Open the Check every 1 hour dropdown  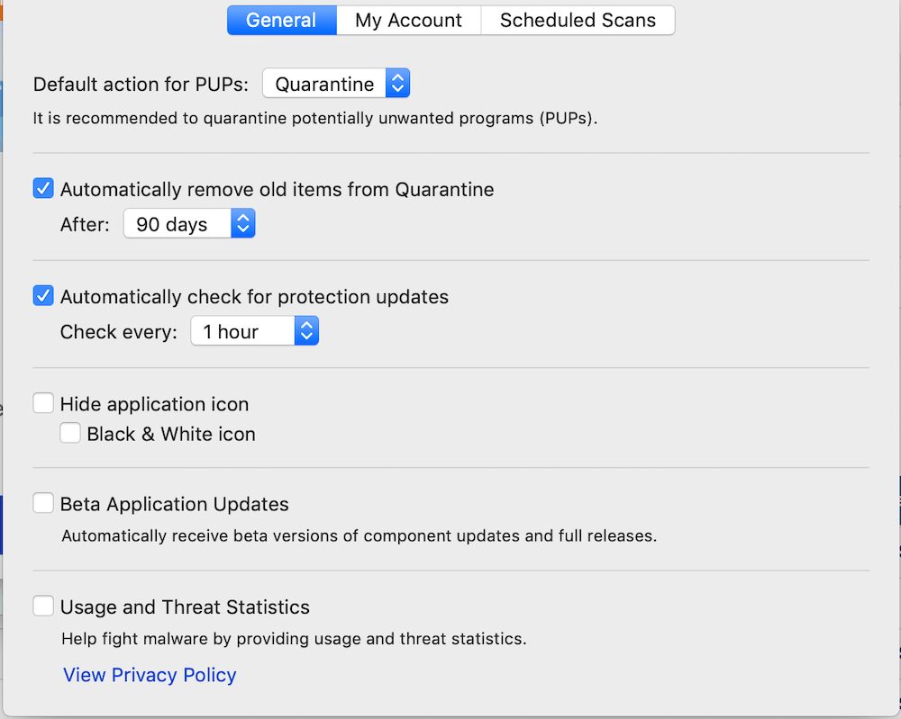point(255,330)
